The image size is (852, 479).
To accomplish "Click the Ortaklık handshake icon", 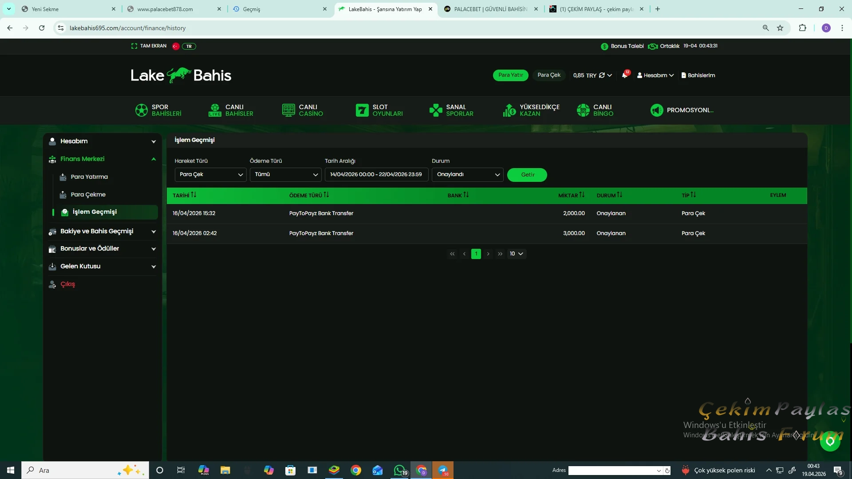I will (653, 46).
